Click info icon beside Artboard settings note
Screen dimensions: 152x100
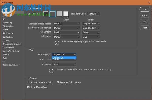tap(57, 43)
